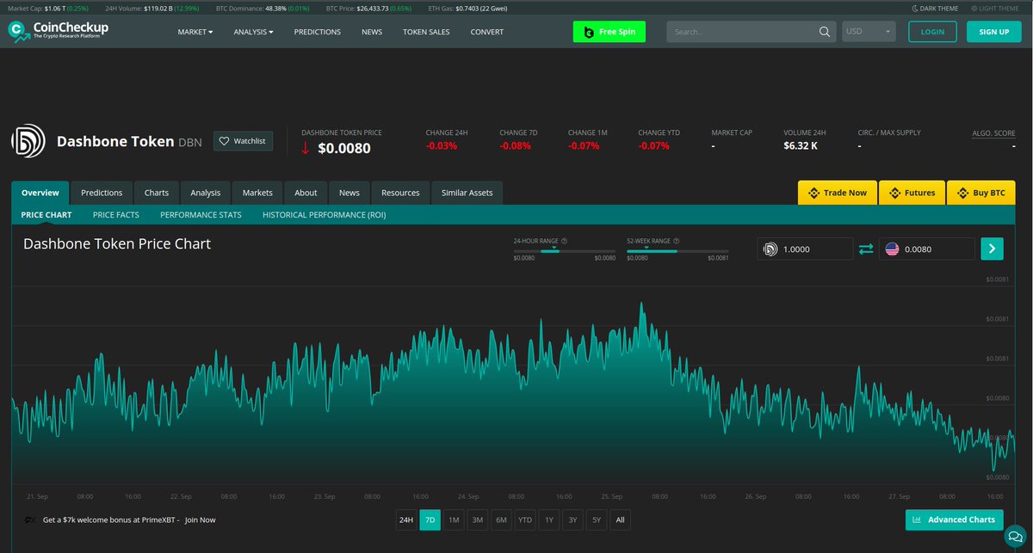
Task: Select the 1Y chart range
Action: click(549, 519)
